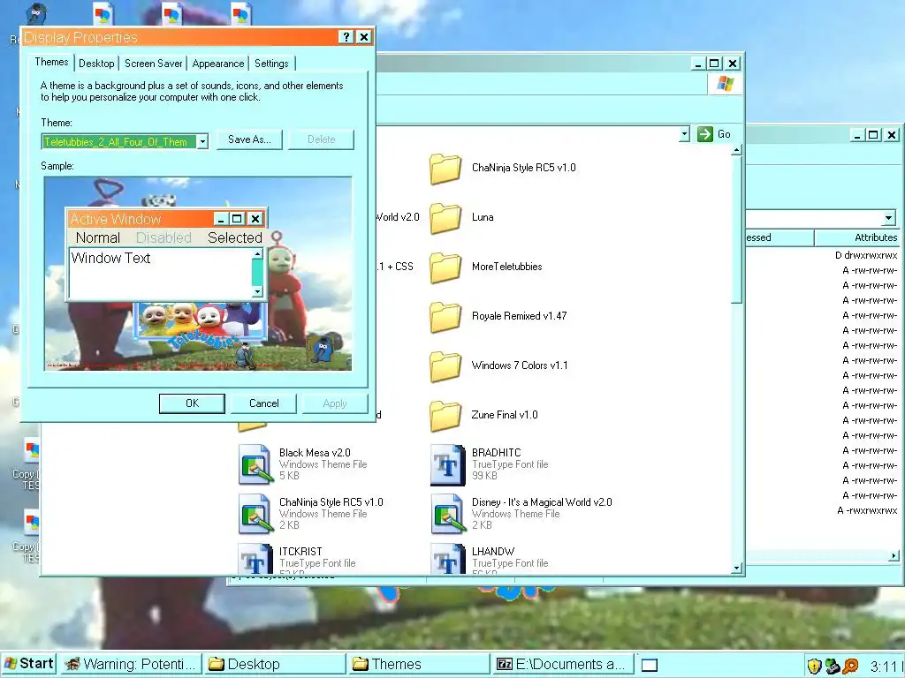
Task: Click Save As... button
Action: pos(249,139)
